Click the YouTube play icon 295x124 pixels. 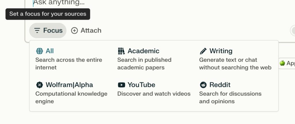pos(121,85)
